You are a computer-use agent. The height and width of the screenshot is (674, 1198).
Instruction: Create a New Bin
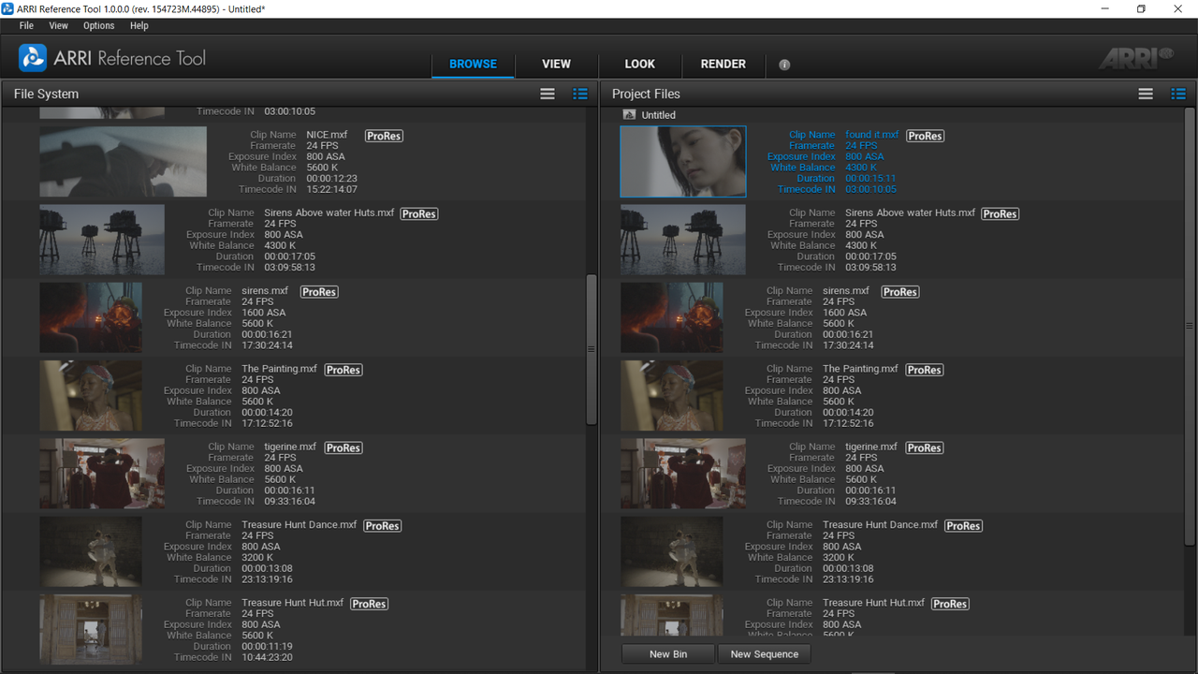point(668,654)
